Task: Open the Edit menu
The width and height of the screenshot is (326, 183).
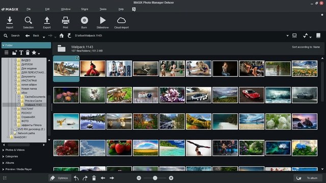Action: (47, 9)
